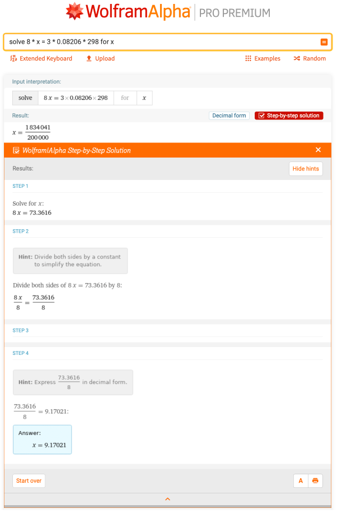The width and height of the screenshot is (337, 513).
Task: Click the STEP 4 label
Action: click(21, 353)
